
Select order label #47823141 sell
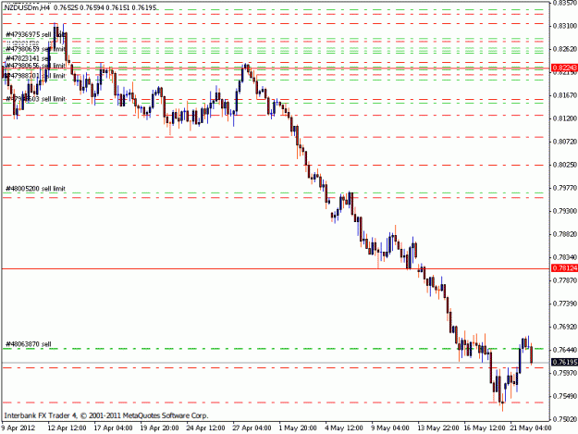pyautogui.click(x=28, y=58)
